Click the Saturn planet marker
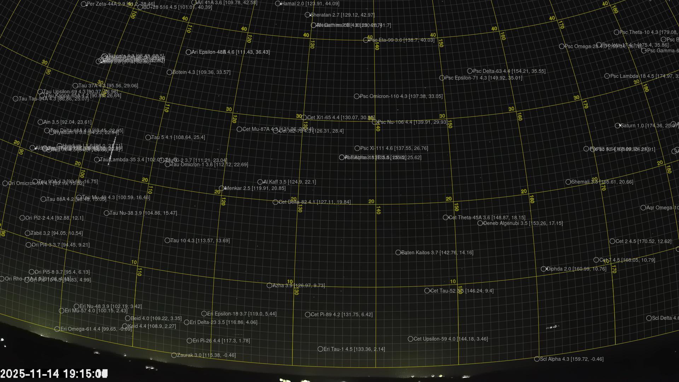 pos(617,126)
